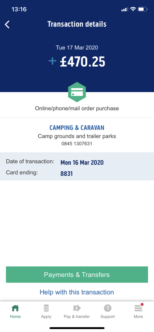This screenshot has height=332, width=154.
Task: Tap the Transaction details header title
Action: (x=77, y=24)
